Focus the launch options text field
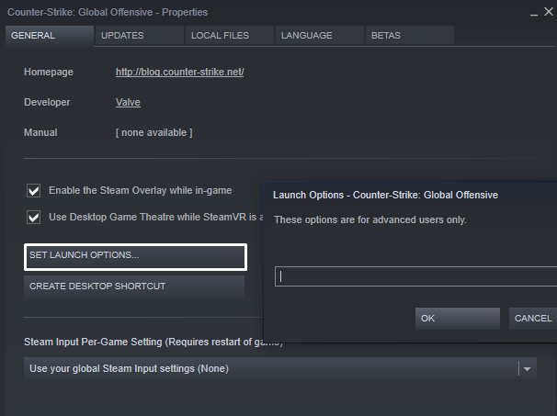557x416 pixels. (x=415, y=276)
